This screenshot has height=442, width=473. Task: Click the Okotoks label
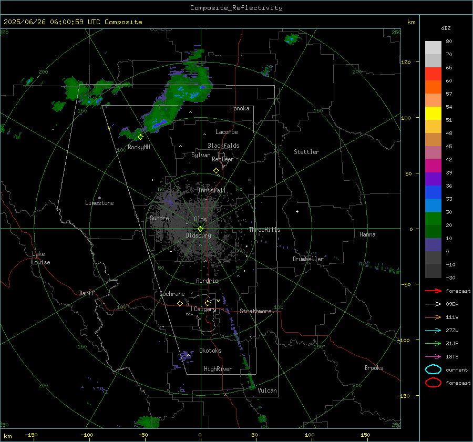210,351
